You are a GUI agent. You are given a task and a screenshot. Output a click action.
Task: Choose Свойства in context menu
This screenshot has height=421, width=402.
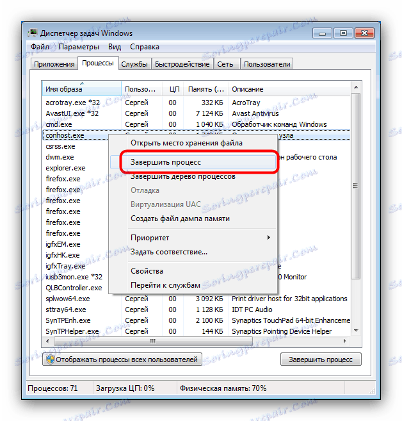(x=193, y=271)
